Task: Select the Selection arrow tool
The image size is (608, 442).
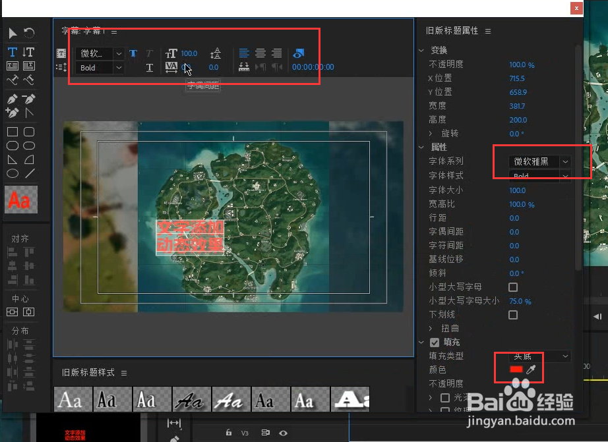Action: (13, 33)
